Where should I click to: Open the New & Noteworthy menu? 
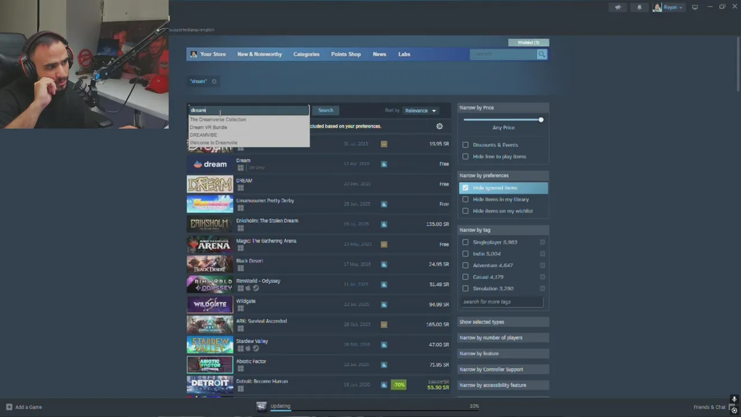[259, 54]
